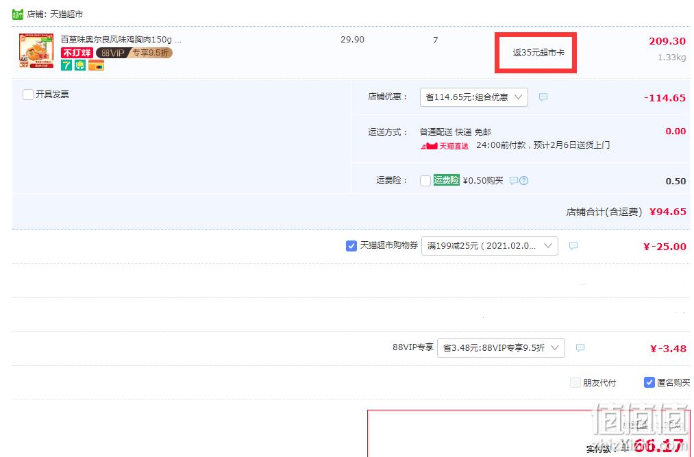Click the Tmall supermarket store icon
This screenshot has width=694, height=457.
click(18, 14)
